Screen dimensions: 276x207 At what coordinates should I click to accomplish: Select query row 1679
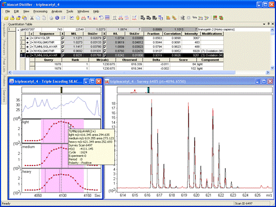pyautogui.click(x=127, y=68)
